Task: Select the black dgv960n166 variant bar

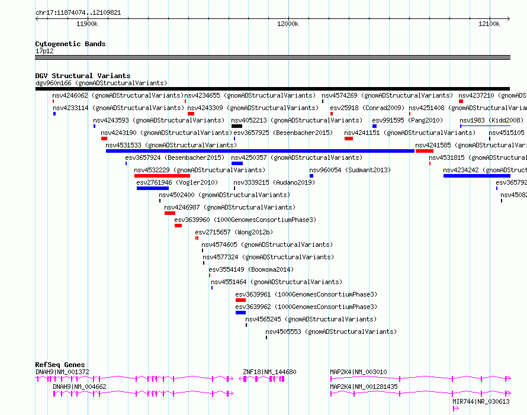Action: [272, 89]
